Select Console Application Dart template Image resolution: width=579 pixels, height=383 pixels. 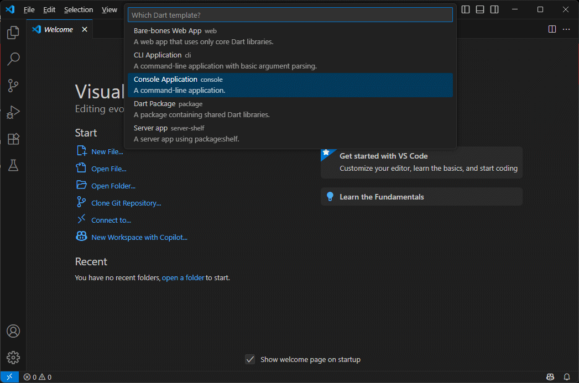coord(290,85)
